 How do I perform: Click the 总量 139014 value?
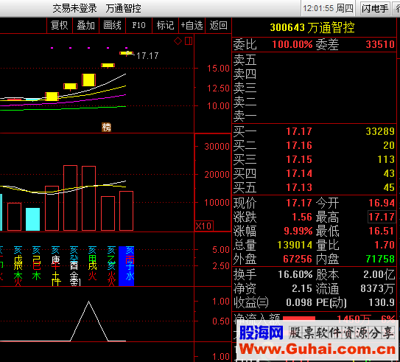tap(295, 245)
